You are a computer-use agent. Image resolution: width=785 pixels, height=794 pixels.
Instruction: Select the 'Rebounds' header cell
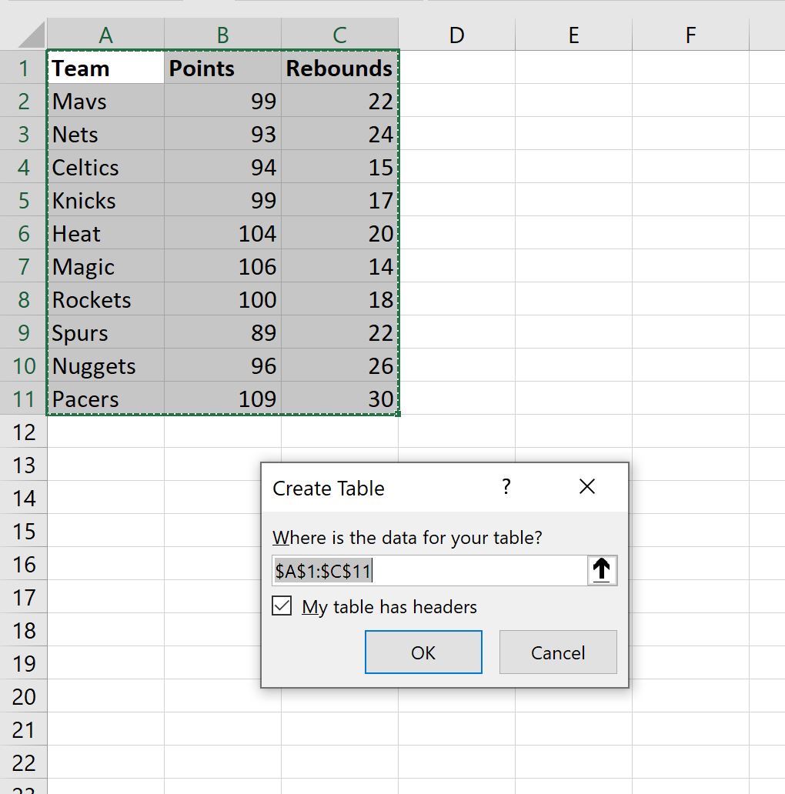click(x=339, y=68)
